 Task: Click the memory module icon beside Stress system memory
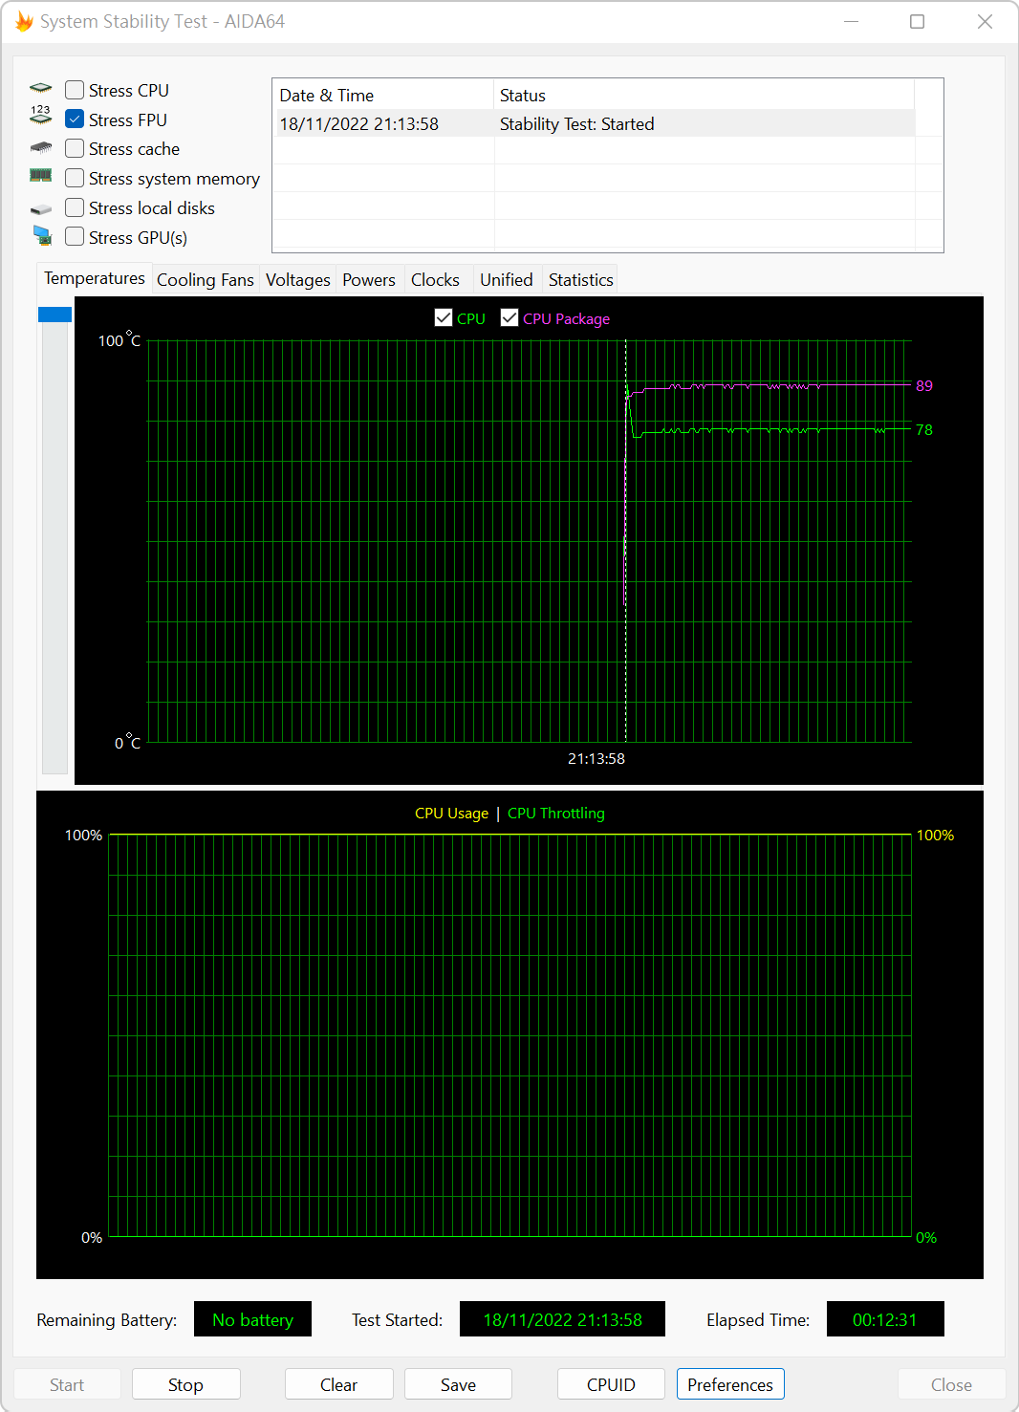click(x=40, y=176)
